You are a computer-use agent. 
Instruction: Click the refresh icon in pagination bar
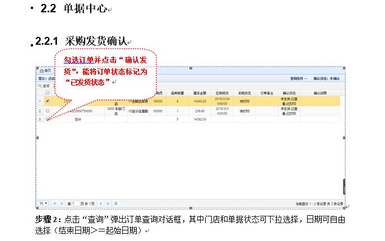pos(115,203)
